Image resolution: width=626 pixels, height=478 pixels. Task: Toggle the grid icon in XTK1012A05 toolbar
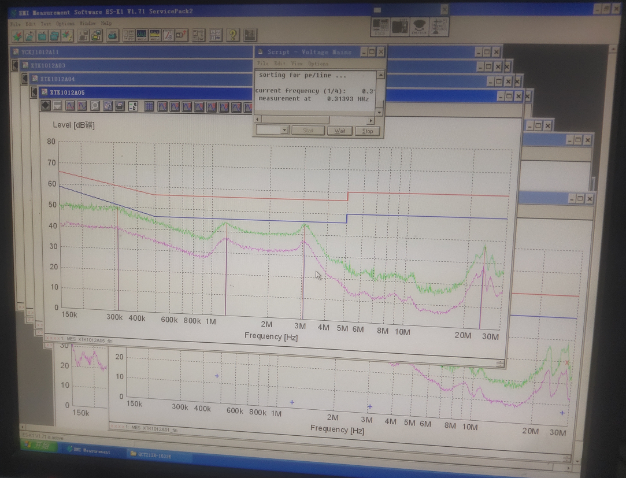(149, 106)
